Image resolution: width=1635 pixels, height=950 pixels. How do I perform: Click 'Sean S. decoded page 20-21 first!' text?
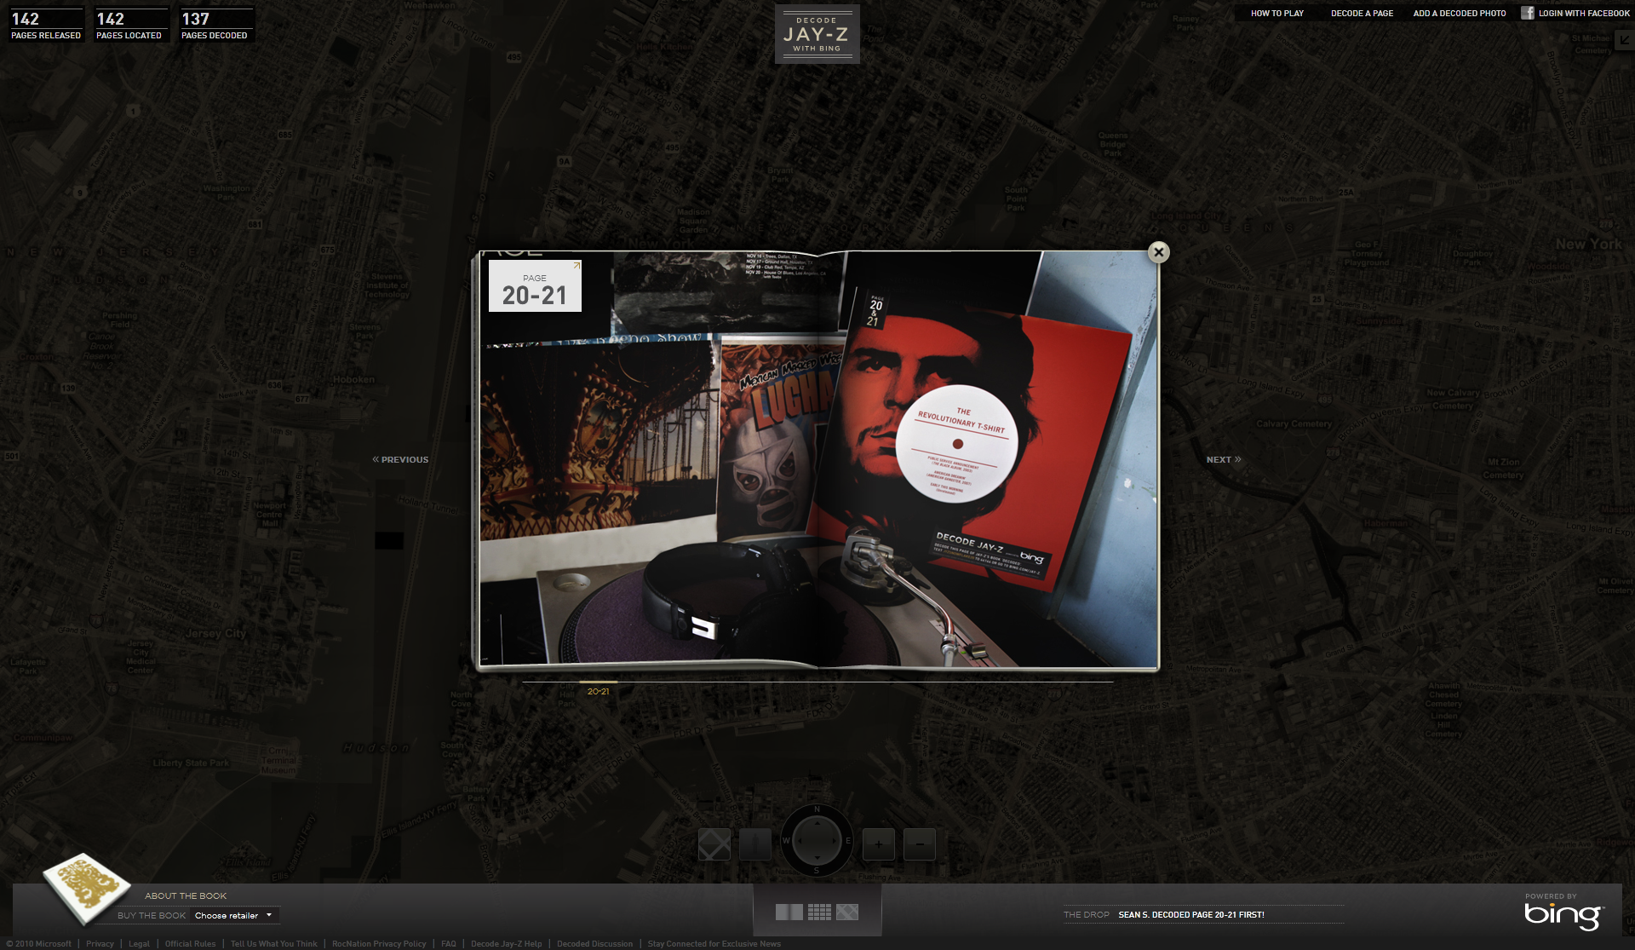pos(1190,914)
